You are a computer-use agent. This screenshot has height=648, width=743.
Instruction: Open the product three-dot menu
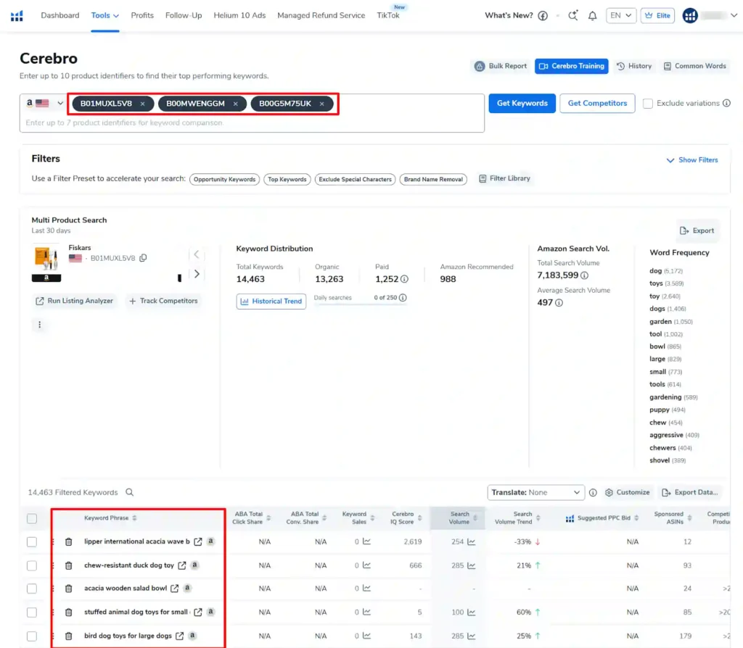coord(39,325)
